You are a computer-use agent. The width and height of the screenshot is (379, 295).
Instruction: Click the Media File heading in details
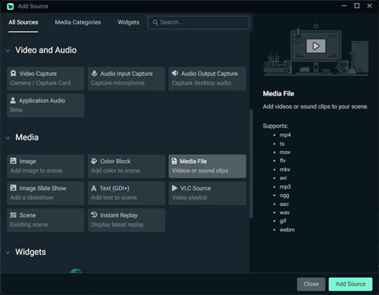(278, 93)
